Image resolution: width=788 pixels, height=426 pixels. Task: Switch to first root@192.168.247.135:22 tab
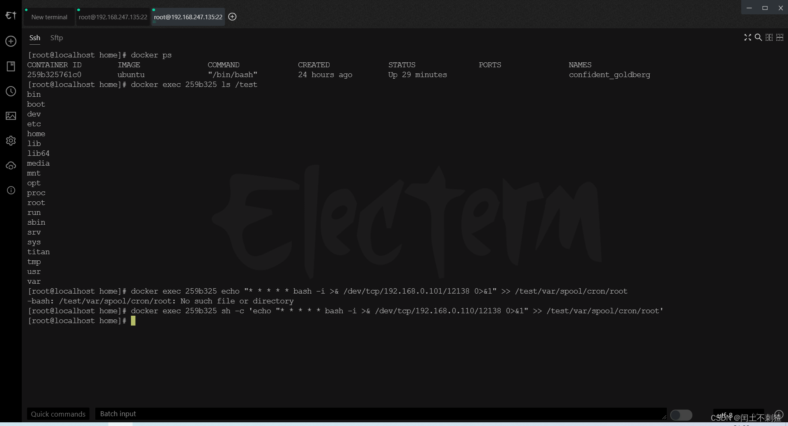click(x=113, y=17)
